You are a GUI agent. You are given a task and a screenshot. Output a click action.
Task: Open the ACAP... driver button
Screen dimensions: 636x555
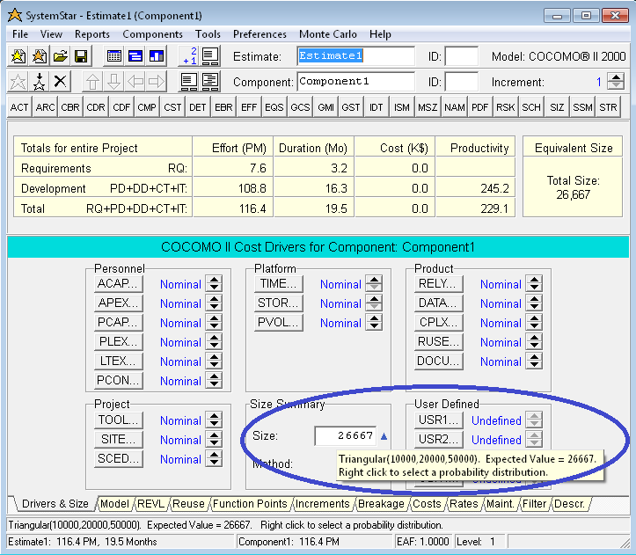pos(119,283)
